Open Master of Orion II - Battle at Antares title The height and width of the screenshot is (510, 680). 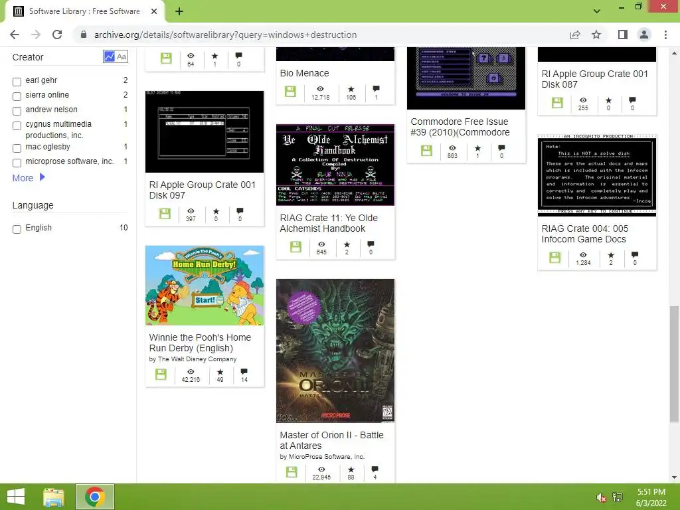click(x=332, y=440)
